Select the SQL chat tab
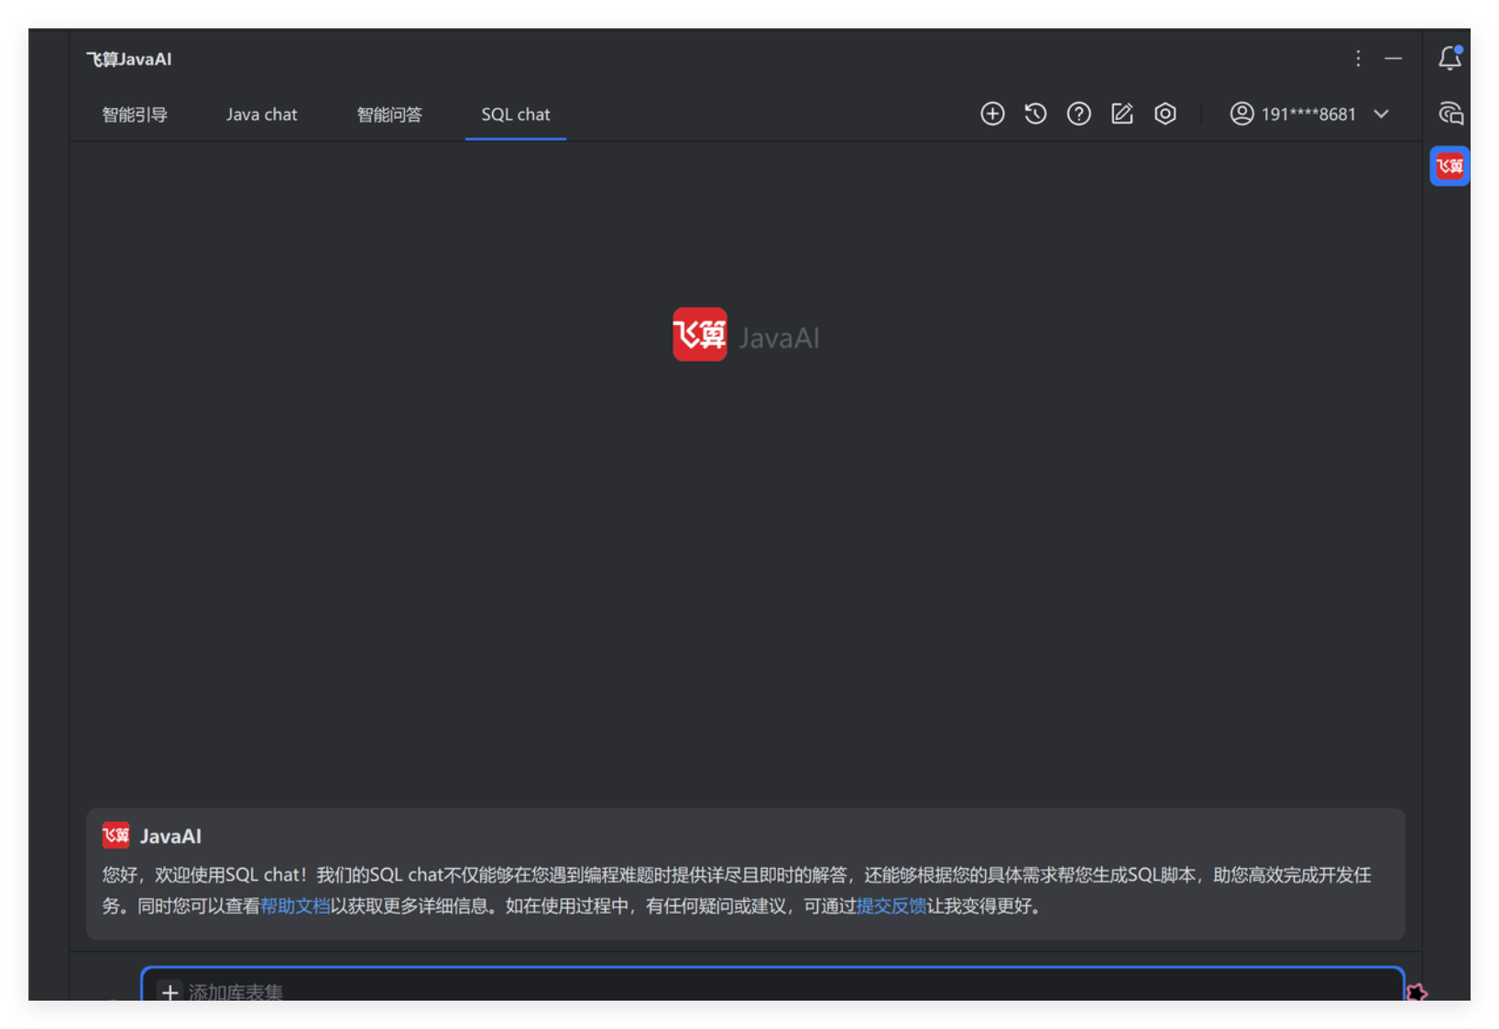This screenshot has height=1029, width=1499. pyautogui.click(x=515, y=114)
